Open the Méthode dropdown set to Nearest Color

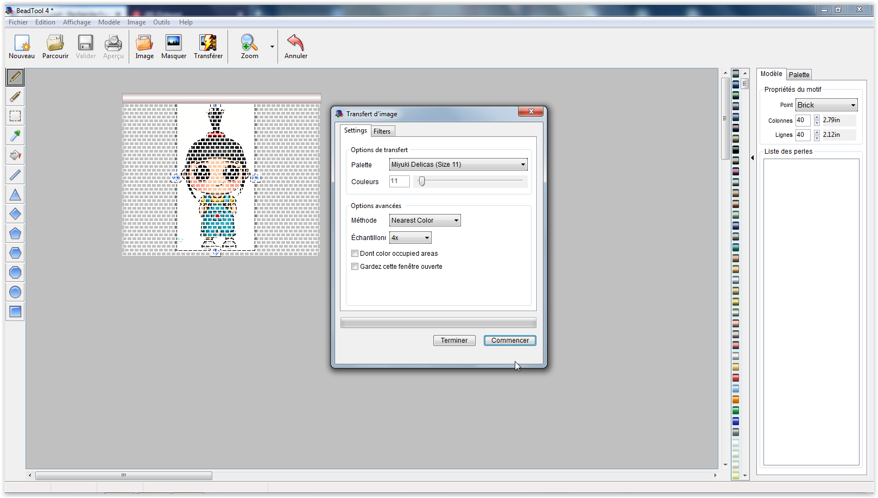click(x=424, y=220)
